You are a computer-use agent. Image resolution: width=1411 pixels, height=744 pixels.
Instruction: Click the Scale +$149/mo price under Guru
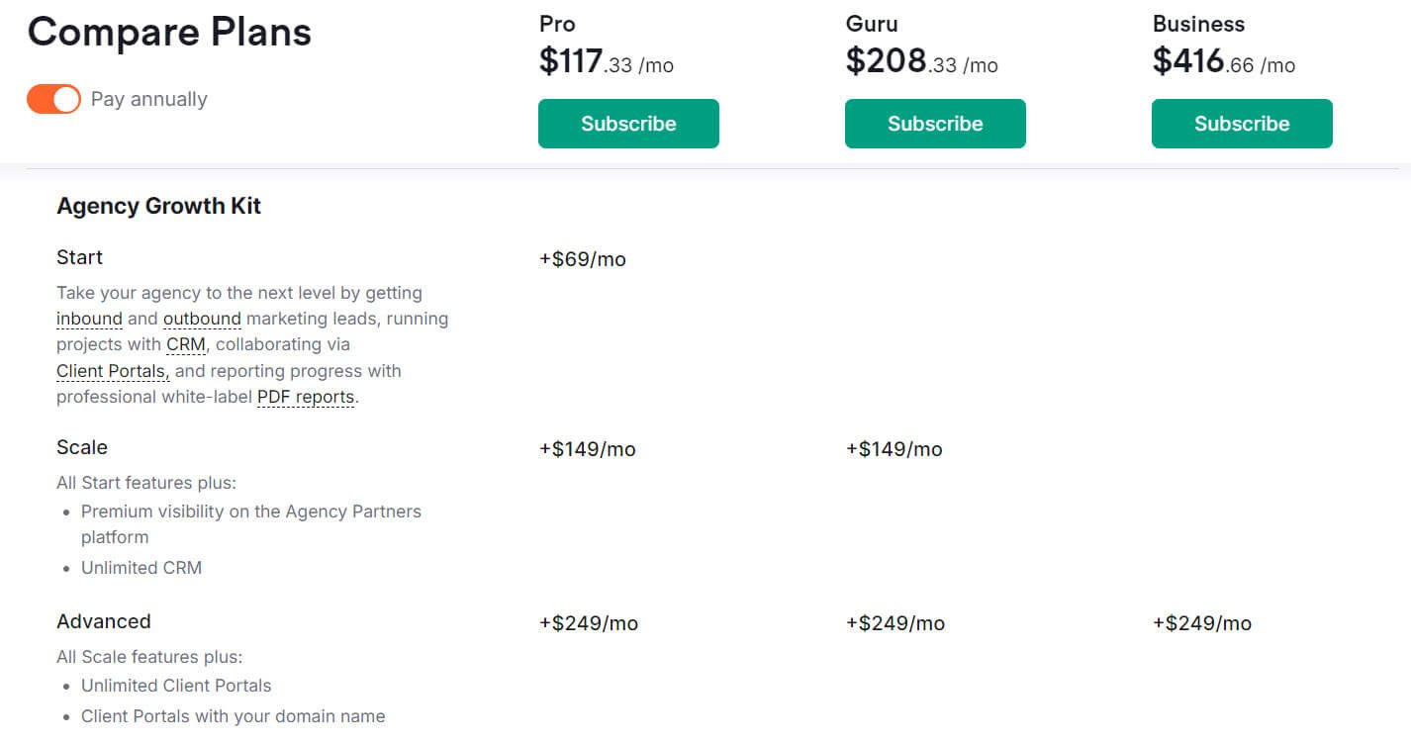[x=894, y=449]
